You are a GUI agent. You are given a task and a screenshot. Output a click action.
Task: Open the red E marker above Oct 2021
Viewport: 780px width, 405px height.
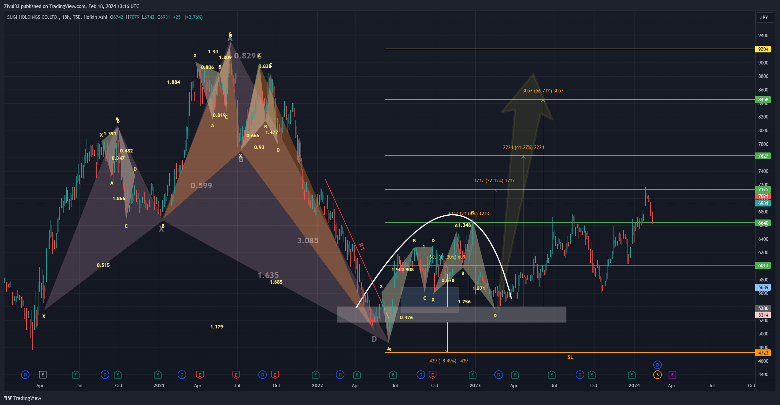click(275, 375)
